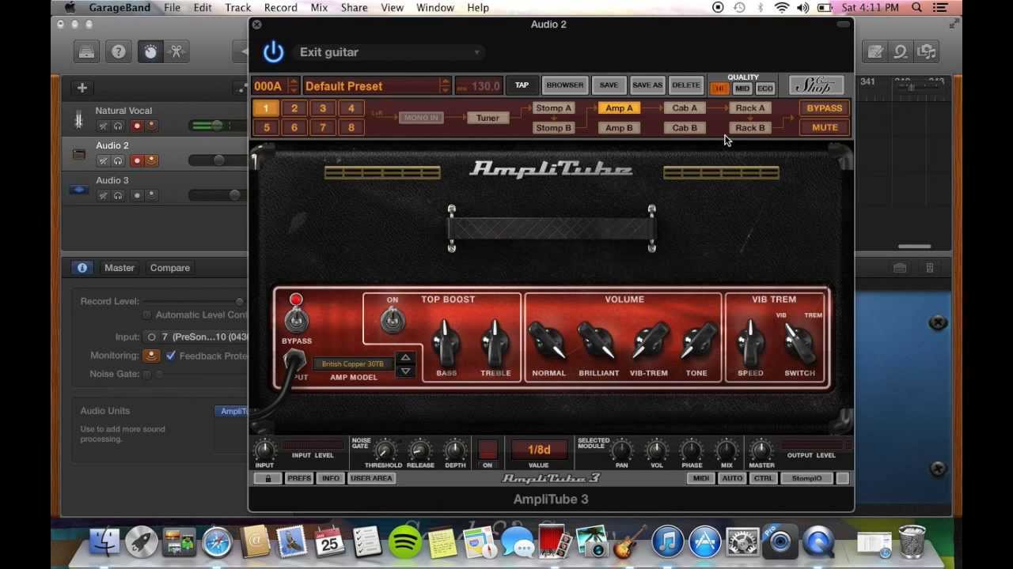Toggle input monitoring on Audio 3 track
The height and width of the screenshot is (569, 1013).
click(152, 196)
